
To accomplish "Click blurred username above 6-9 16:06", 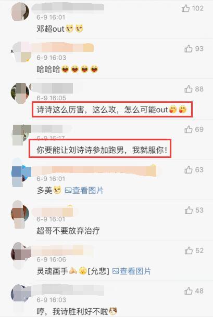I will pyautogui.click(x=63, y=249).
